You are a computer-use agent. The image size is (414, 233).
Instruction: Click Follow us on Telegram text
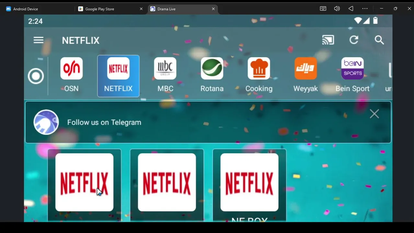(x=104, y=122)
